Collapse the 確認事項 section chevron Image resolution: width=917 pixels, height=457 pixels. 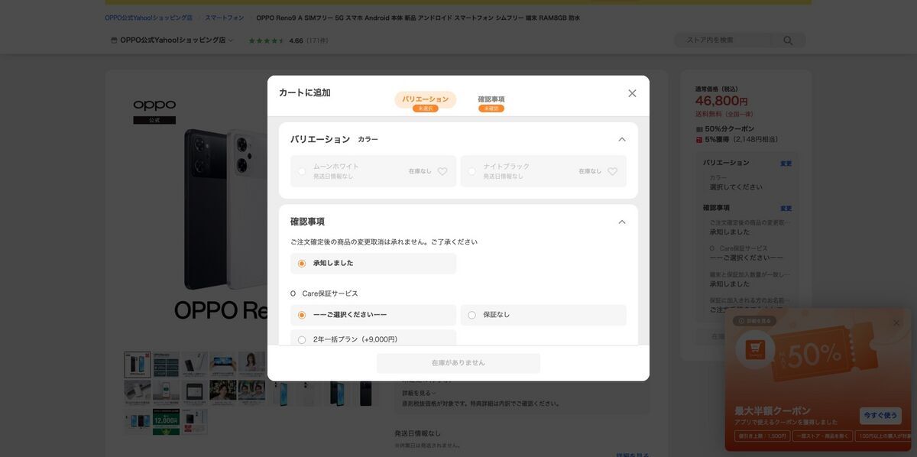click(622, 222)
